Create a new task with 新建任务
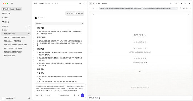This screenshot has height=101, width=193. coord(6,13)
